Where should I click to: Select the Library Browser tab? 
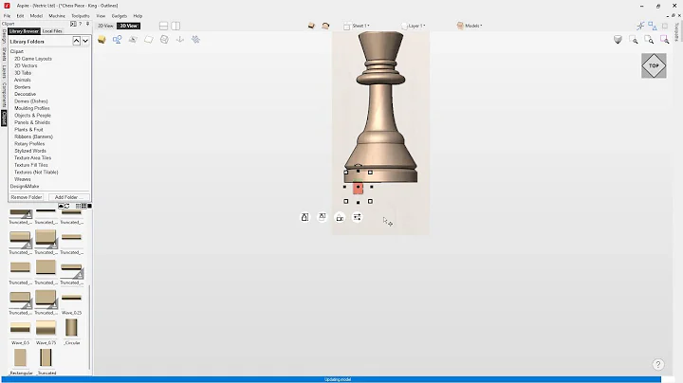(x=24, y=31)
